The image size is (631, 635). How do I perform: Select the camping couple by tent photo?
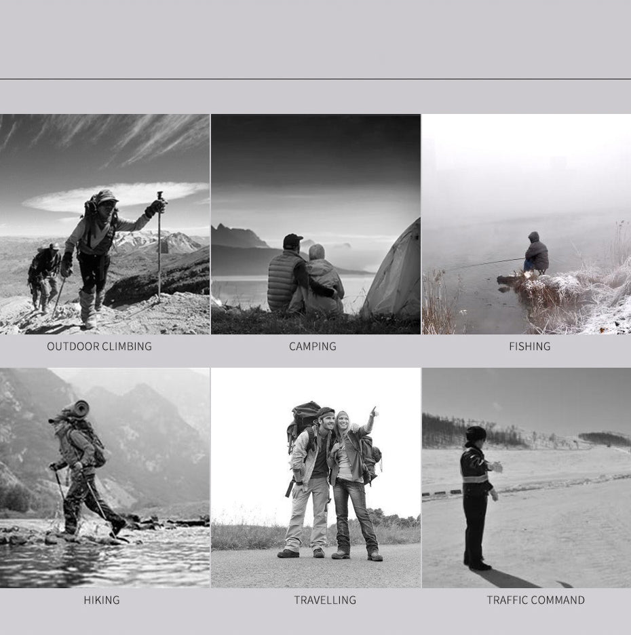[316, 224]
